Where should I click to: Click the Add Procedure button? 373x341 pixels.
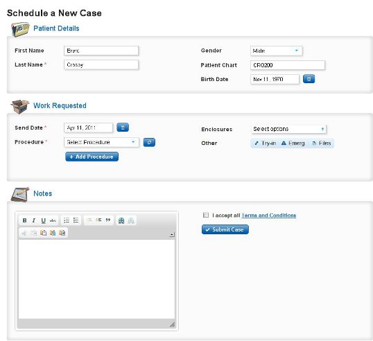(x=92, y=157)
